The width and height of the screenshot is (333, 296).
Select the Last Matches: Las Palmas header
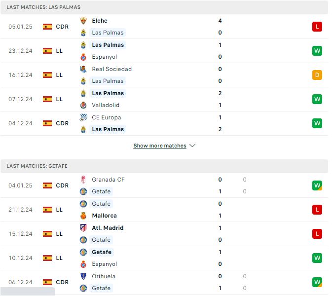coord(43,7)
